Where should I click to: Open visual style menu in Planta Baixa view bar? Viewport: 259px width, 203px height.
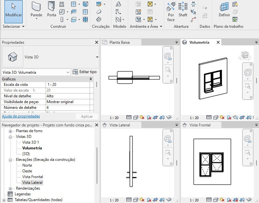coord(136,117)
